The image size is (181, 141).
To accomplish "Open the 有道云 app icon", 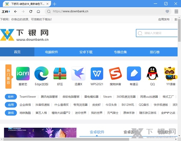I will (x=134, y=74).
